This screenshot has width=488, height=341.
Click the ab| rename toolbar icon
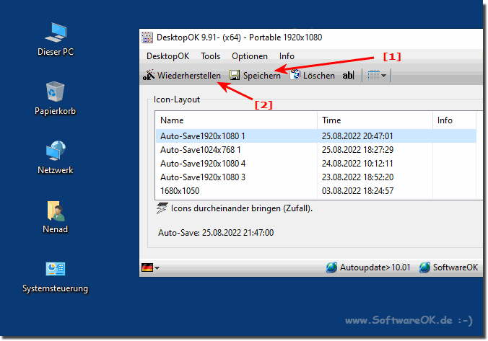(348, 75)
